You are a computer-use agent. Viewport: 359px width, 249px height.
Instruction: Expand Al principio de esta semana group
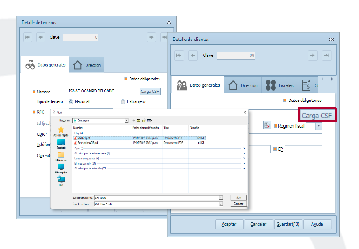tap(244, 153)
